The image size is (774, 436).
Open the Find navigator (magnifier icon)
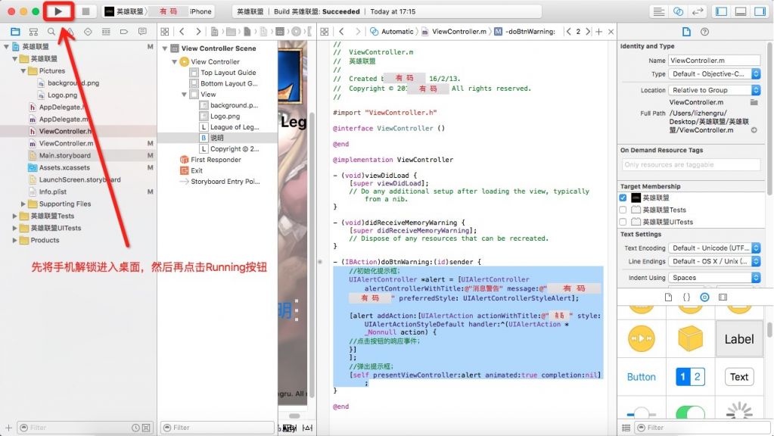[x=51, y=32]
